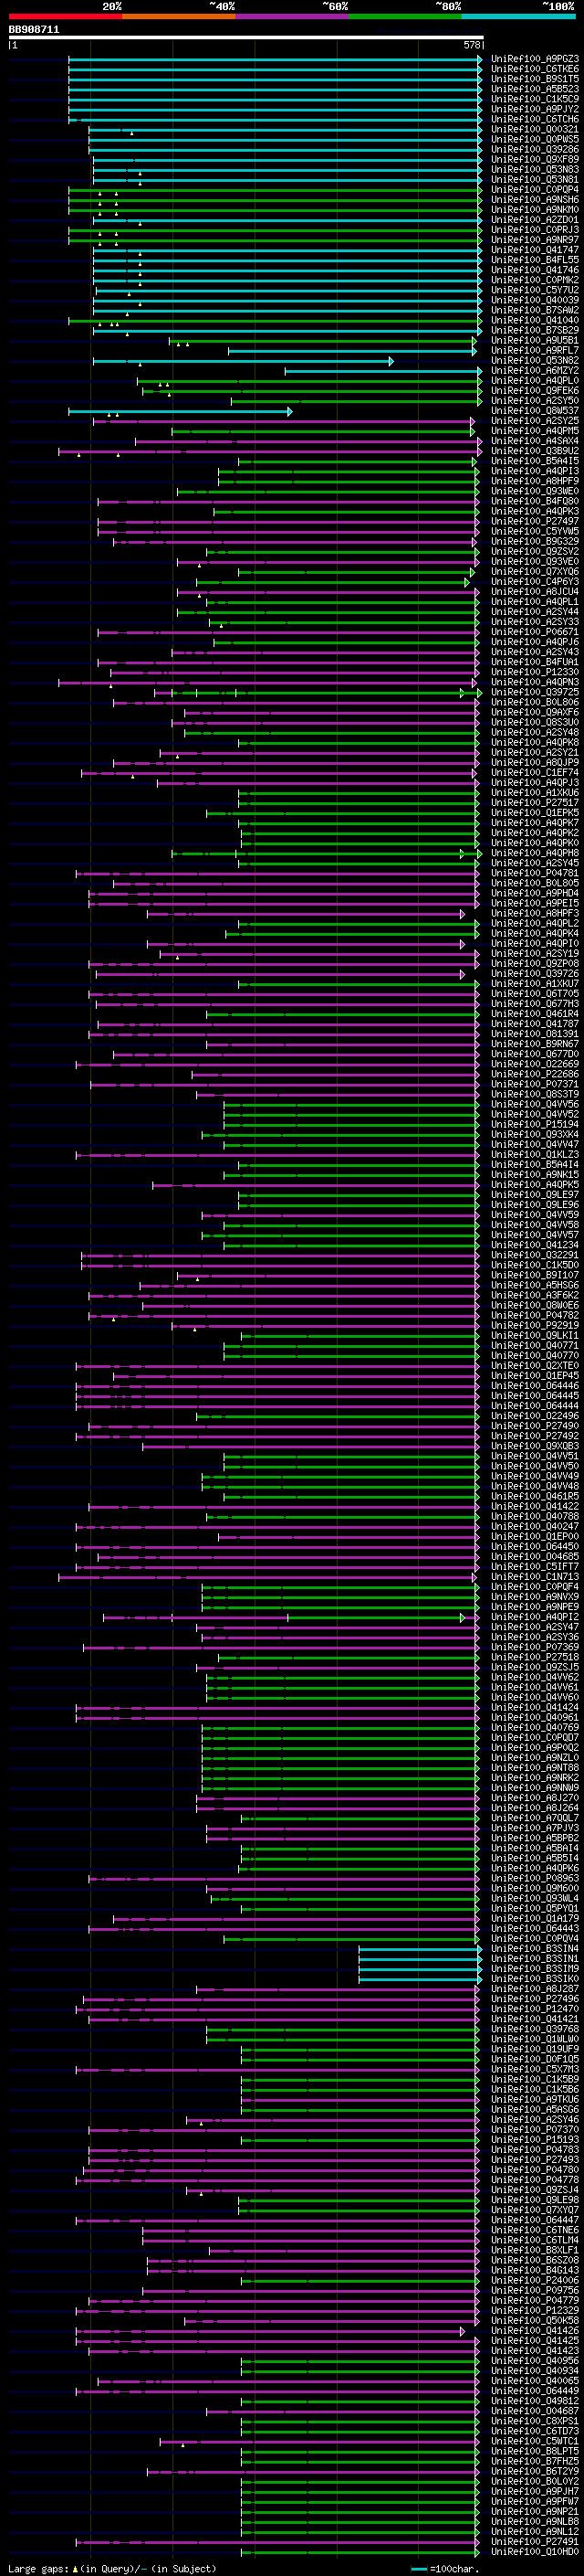Select the UniRef100_B7SAW2 label
This screenshot has height=2576, width=584.
pos(535,310)
